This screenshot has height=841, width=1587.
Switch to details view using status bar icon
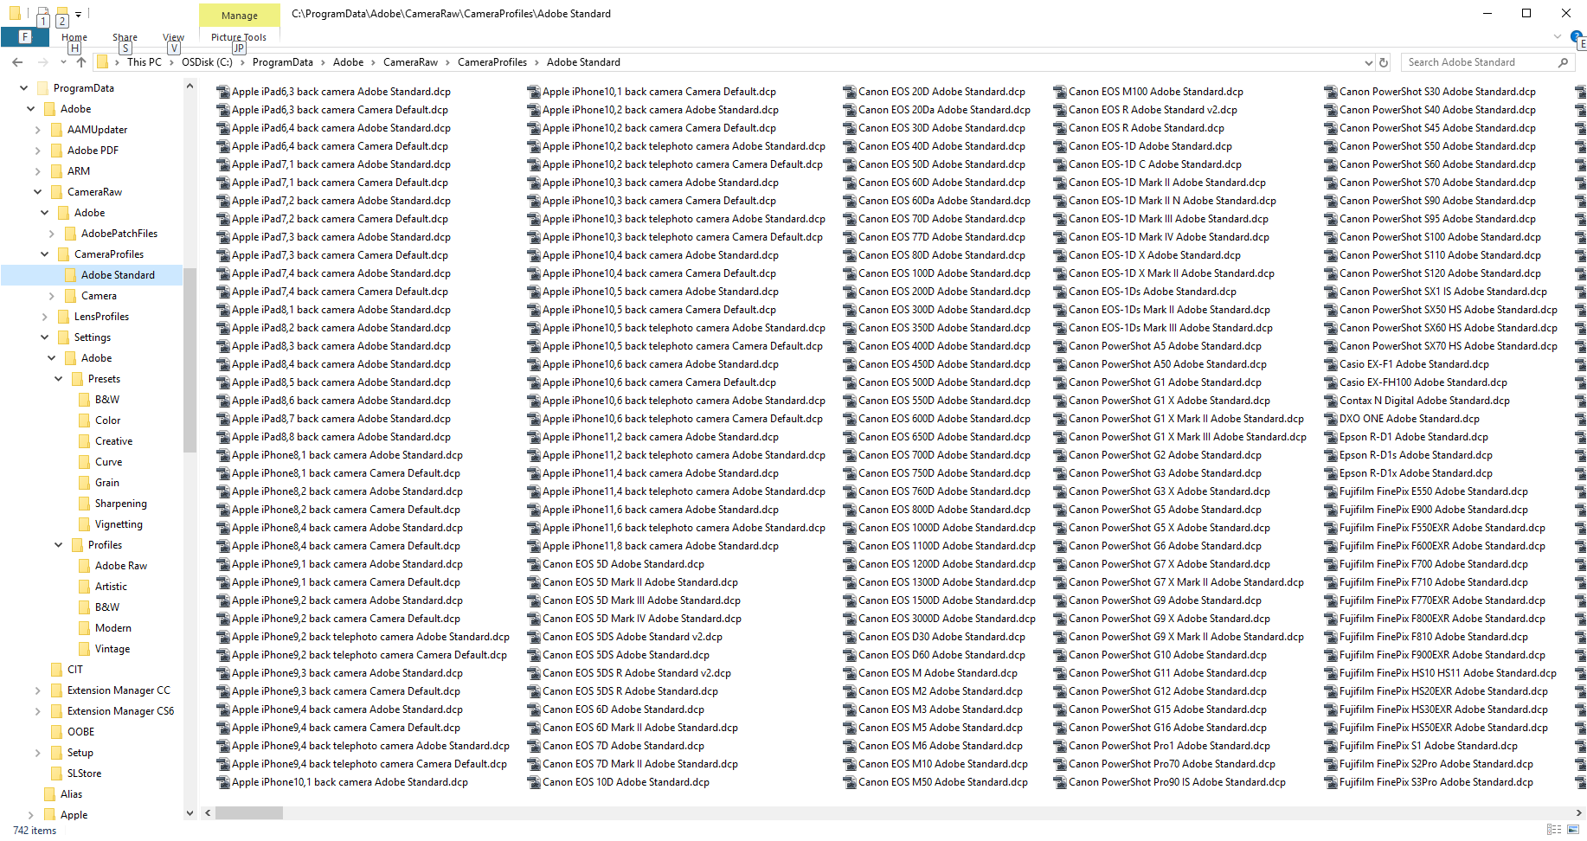pos(1554,830)
